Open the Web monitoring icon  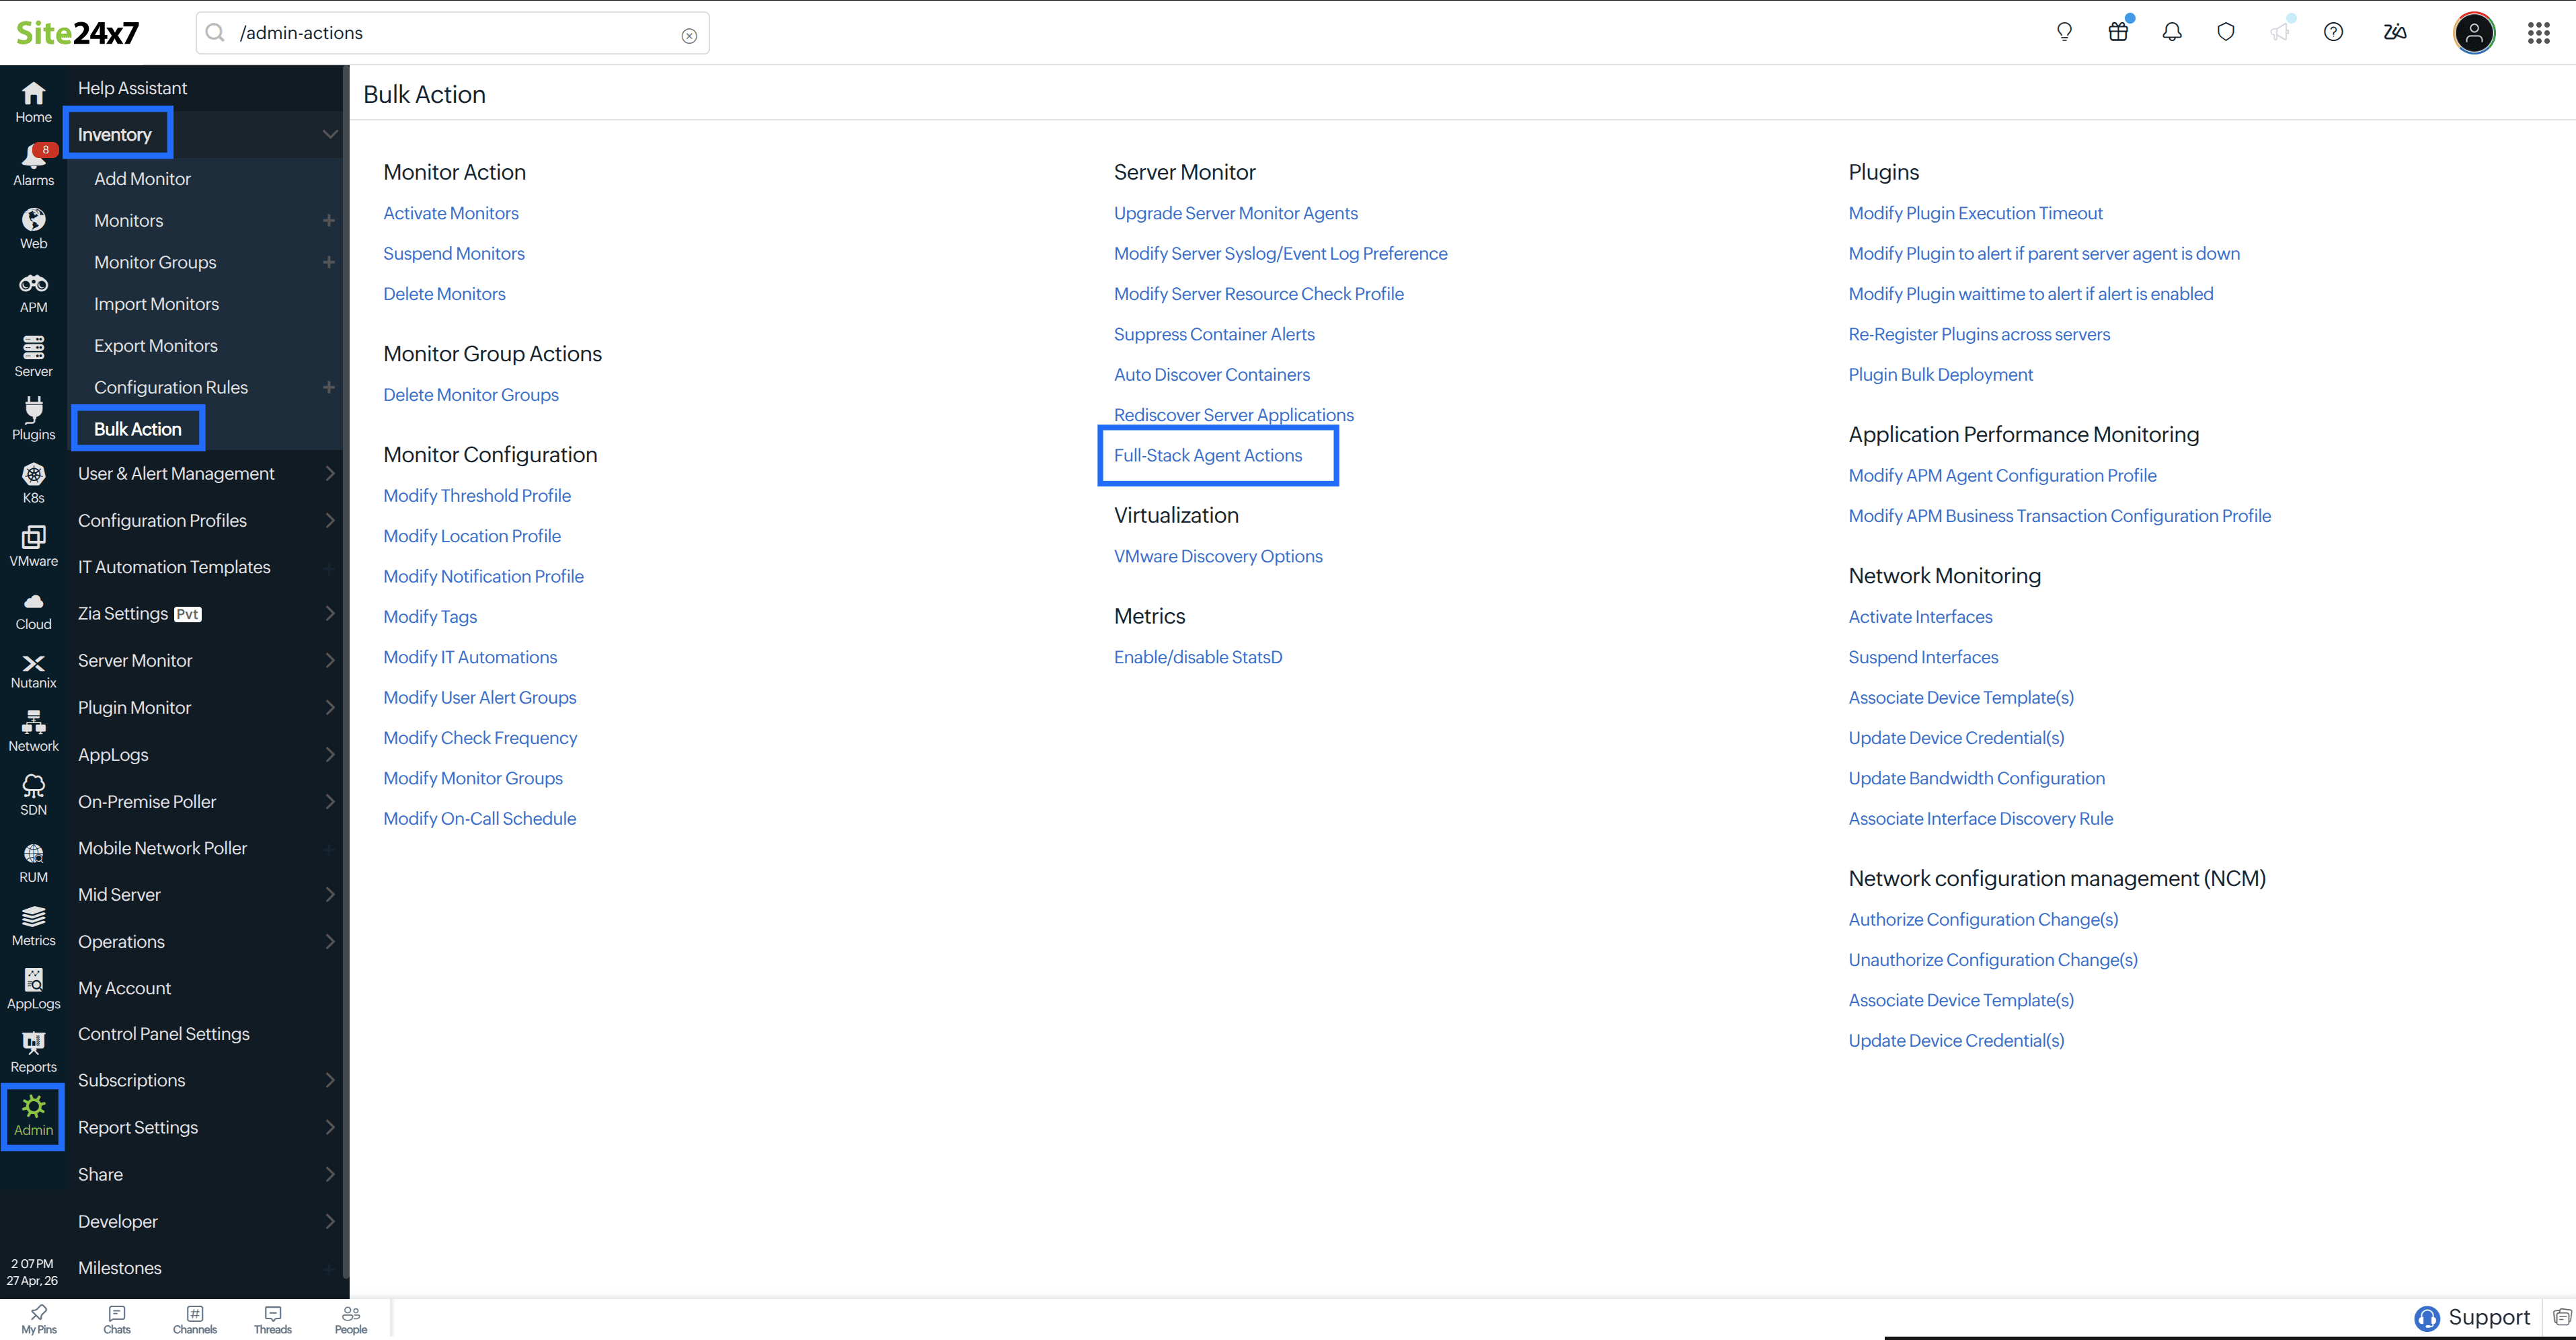[33, 229]
